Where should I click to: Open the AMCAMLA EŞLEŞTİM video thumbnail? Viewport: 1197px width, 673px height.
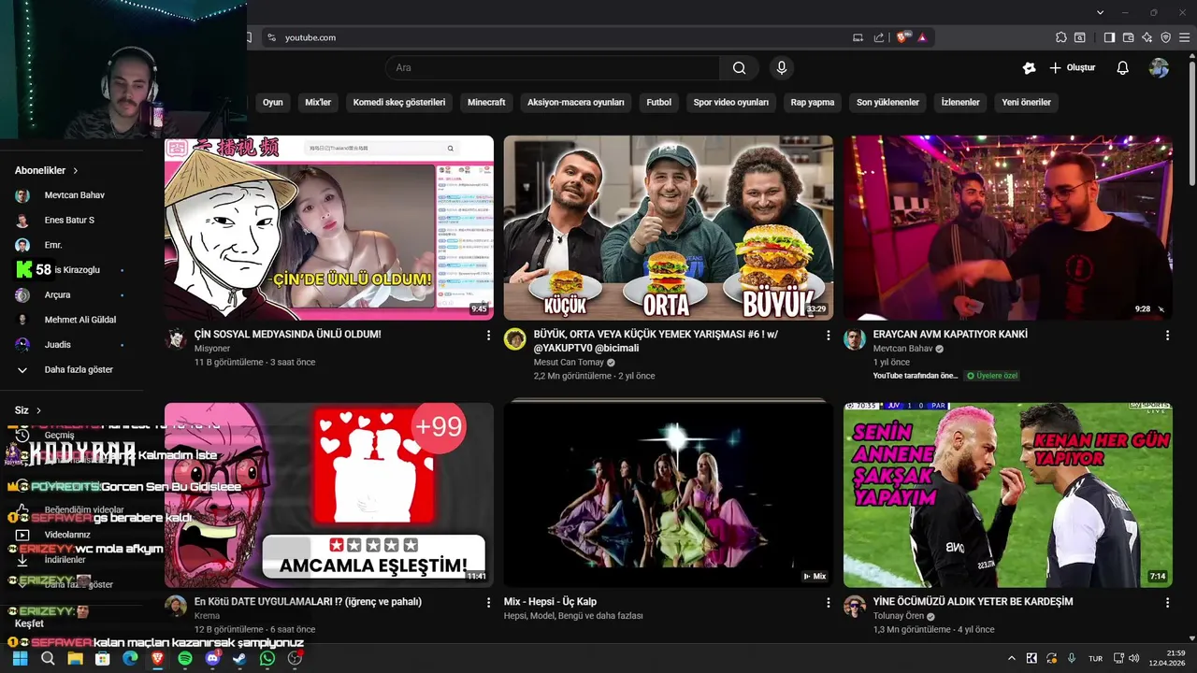coord(329,495)
